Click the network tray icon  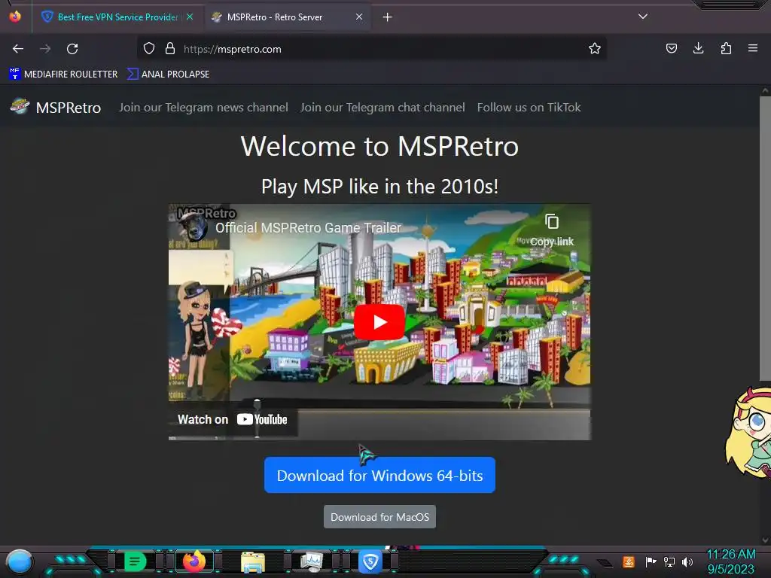tap(669, 561)
